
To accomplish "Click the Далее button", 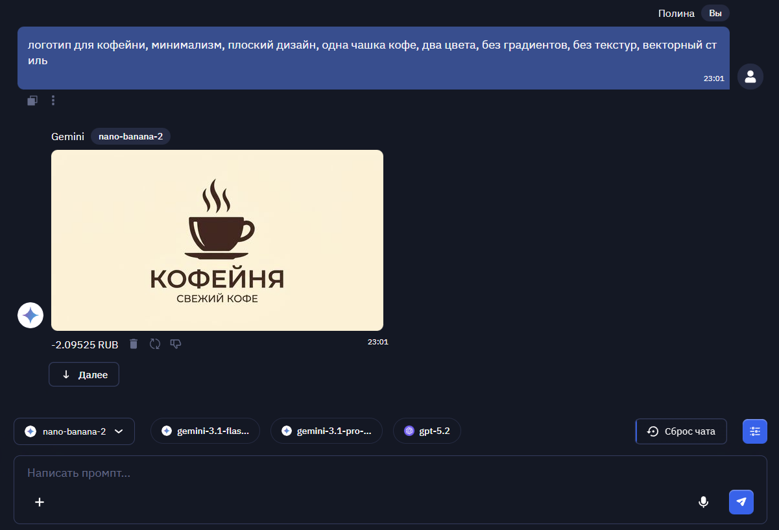I will [x=84, y=374].
